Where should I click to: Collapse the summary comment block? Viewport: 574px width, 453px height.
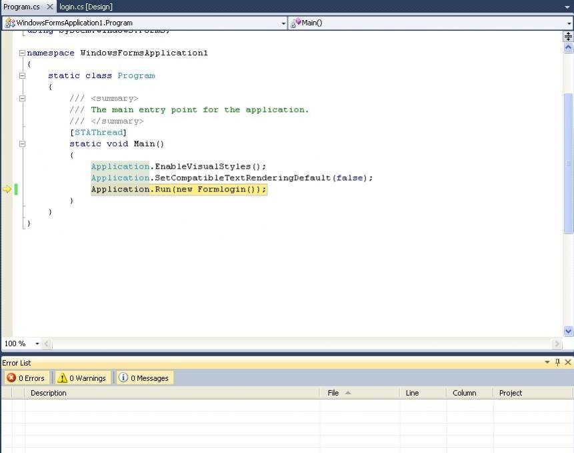22,99
